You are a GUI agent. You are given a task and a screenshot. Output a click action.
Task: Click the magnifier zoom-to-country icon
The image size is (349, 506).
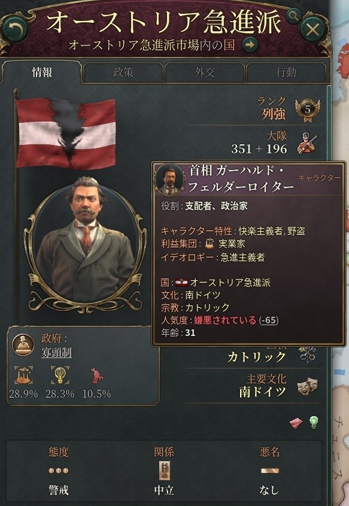(293, 15)
